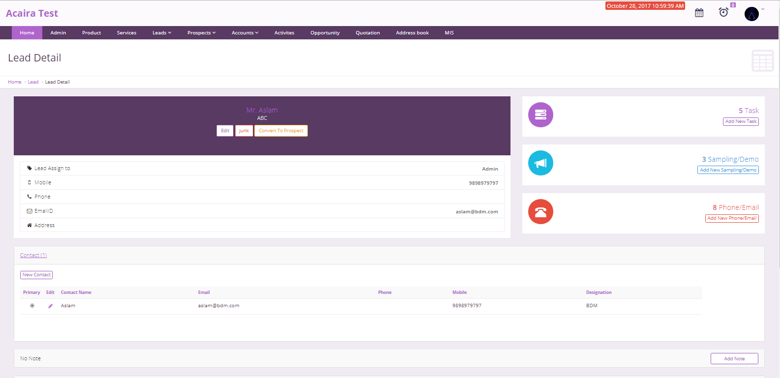Click the Lead breadcrumb link

[33, 82]
